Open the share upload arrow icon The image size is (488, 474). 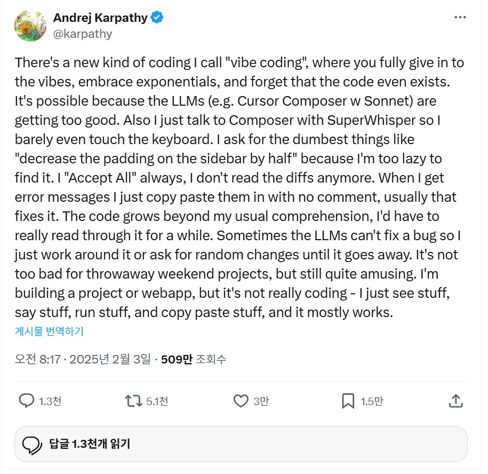coord(456,401)
